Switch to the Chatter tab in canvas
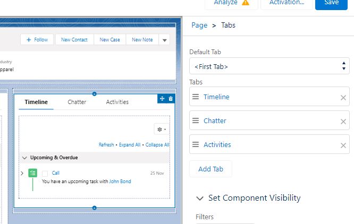This screenshot has width=354, height=224. point(77,102)
